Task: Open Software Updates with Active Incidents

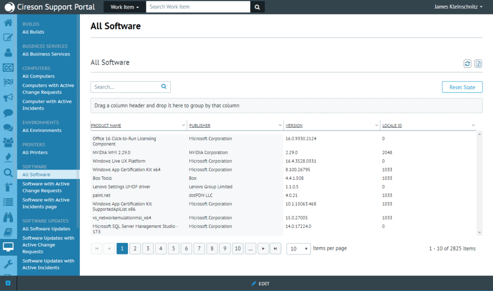Action: click(48, 264)
